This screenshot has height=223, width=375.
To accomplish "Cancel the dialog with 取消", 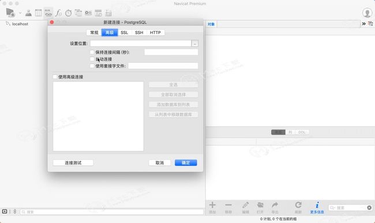I will (160, 163).
